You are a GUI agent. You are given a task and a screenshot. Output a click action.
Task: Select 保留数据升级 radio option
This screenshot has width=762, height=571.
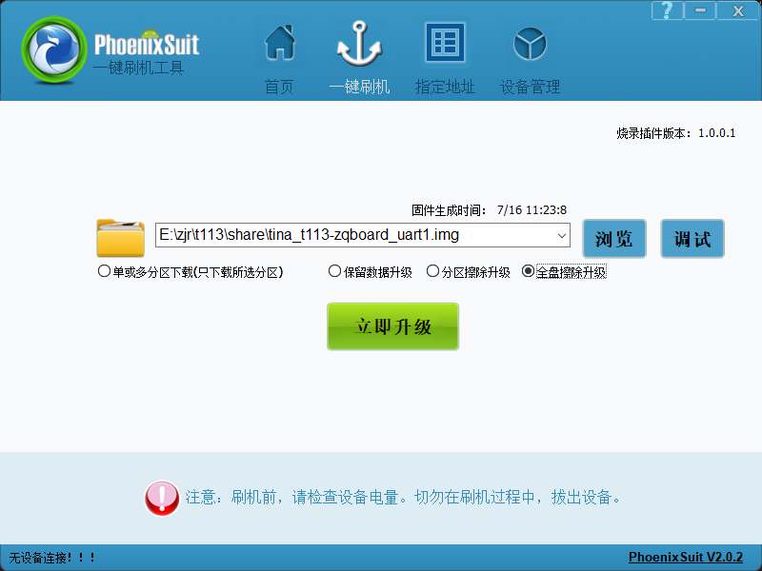334,271
